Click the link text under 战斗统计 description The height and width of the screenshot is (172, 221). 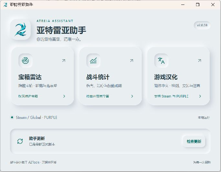click(97, 96)
